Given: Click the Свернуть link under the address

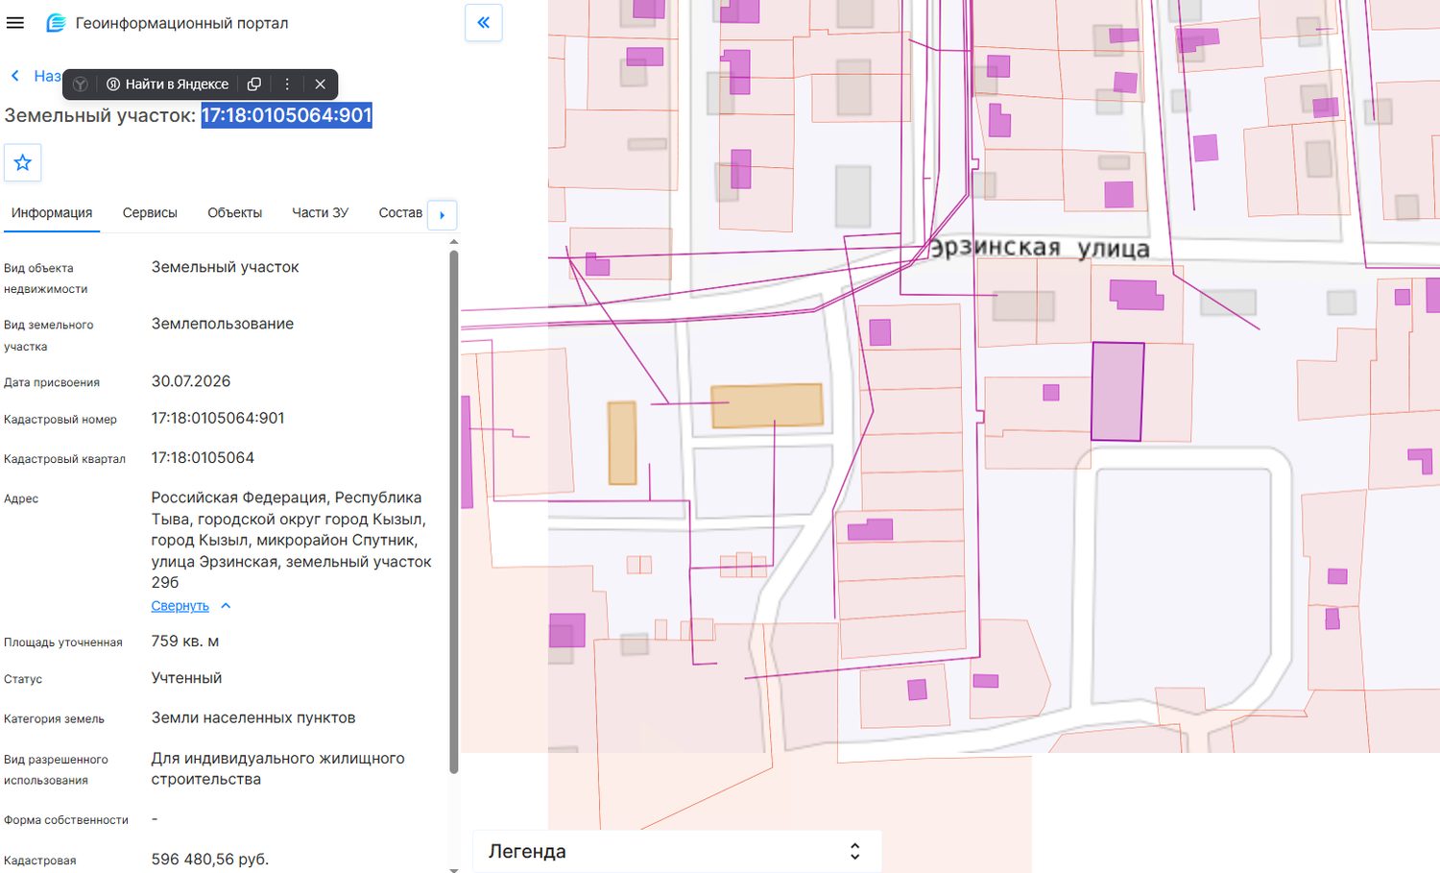Looking at the screenshot, I should [180, 606].
